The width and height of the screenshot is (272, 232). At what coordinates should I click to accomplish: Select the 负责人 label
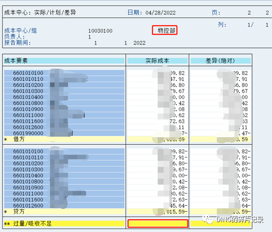tap(15, 37)
